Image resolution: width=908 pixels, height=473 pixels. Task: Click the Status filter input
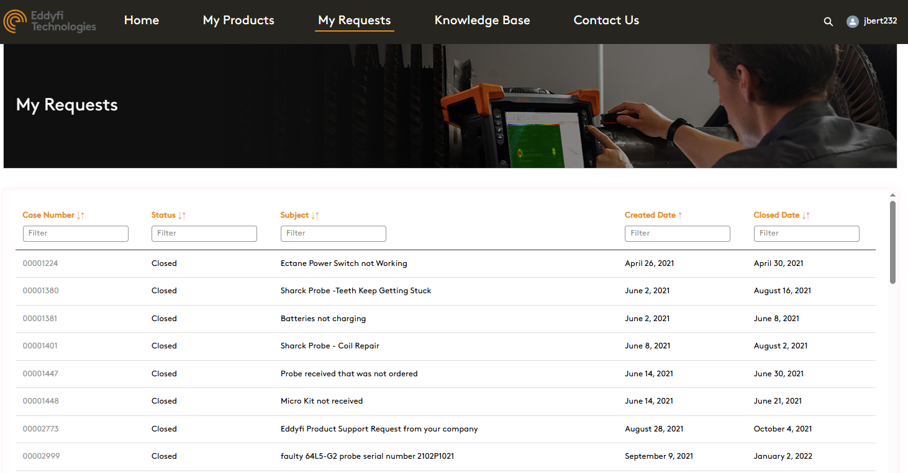pyautogui.click(x=204, y=234)
